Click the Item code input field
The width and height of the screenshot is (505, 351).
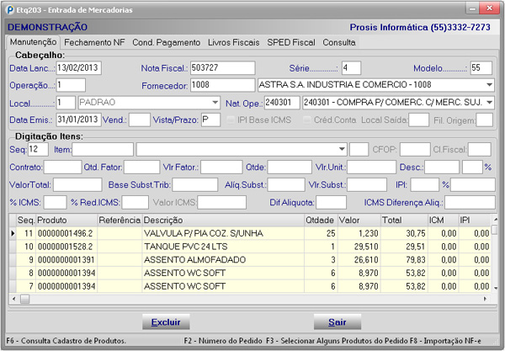point(103,150)
